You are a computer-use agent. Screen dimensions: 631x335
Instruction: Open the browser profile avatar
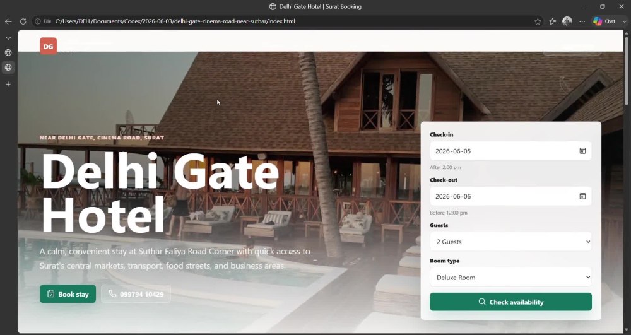567,21
